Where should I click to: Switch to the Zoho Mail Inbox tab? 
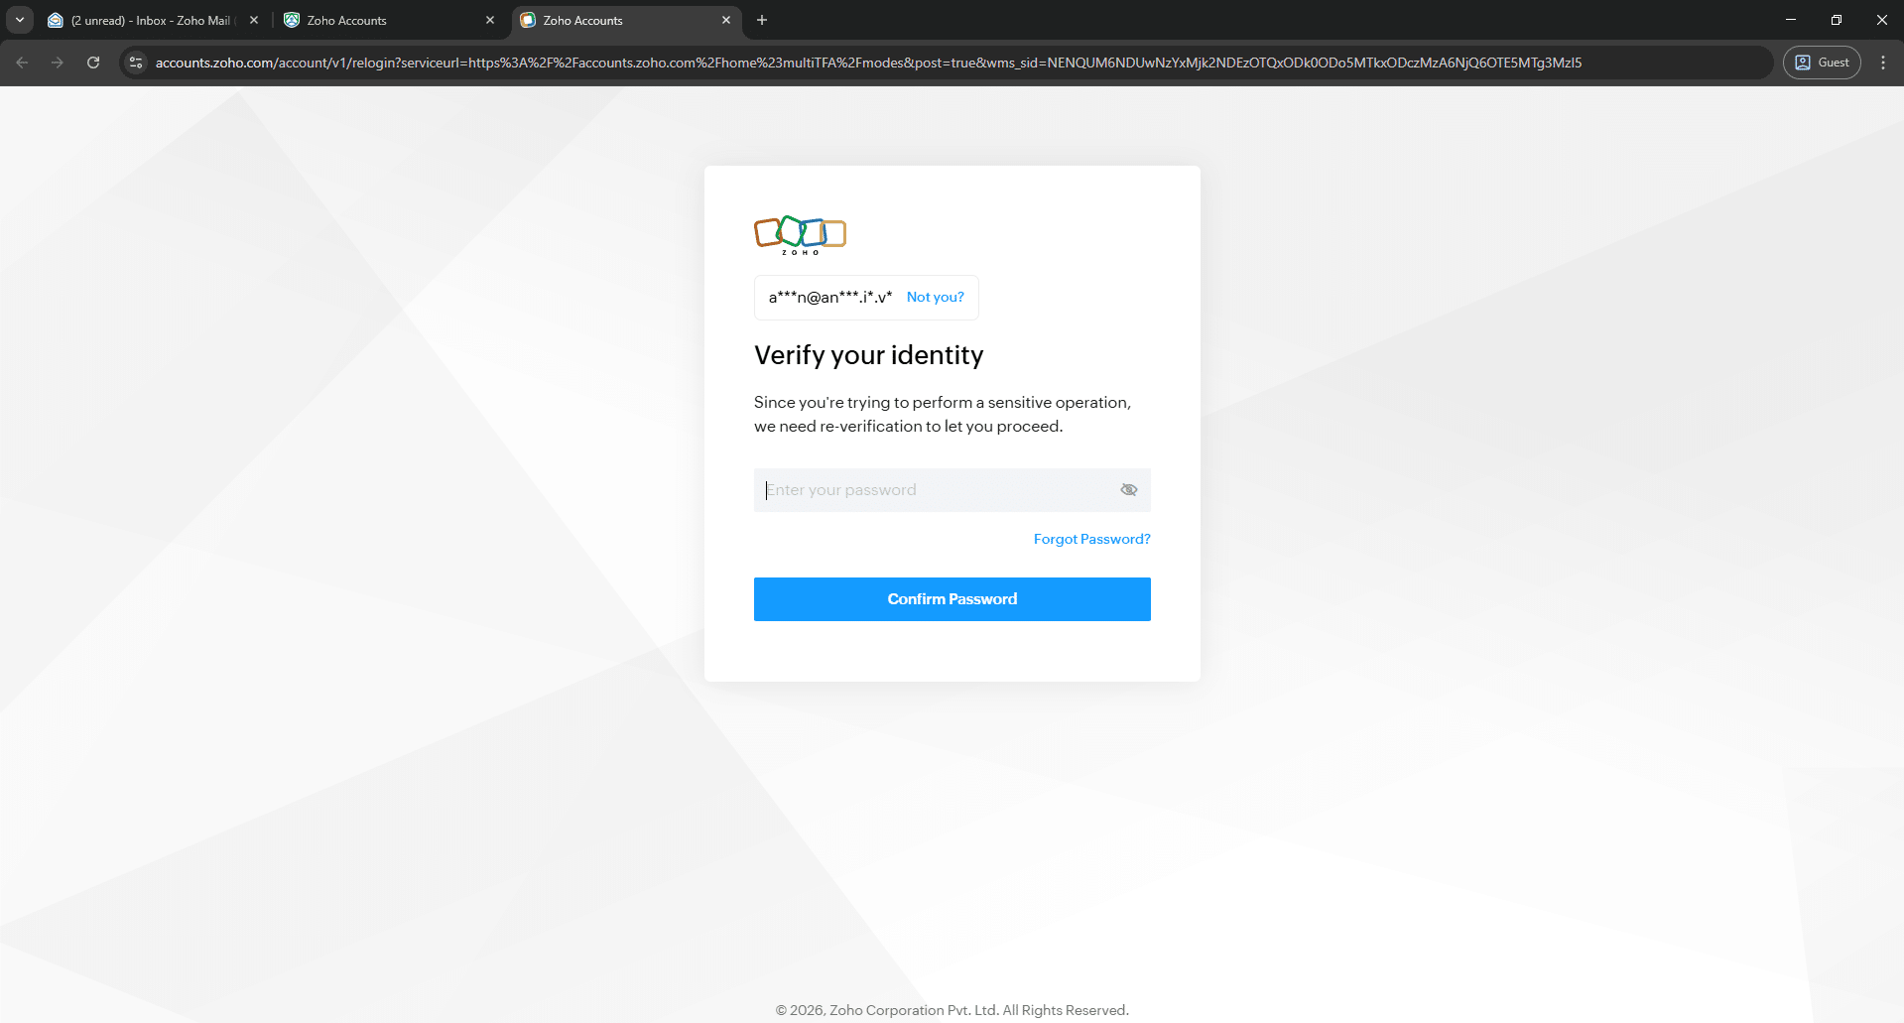tap(149, 20)
